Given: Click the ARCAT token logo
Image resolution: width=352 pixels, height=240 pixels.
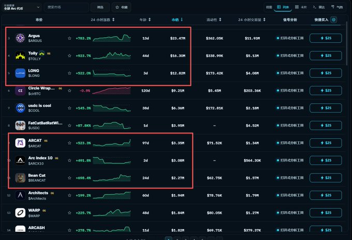Looking at the screenshot, I should coord(20,143).
